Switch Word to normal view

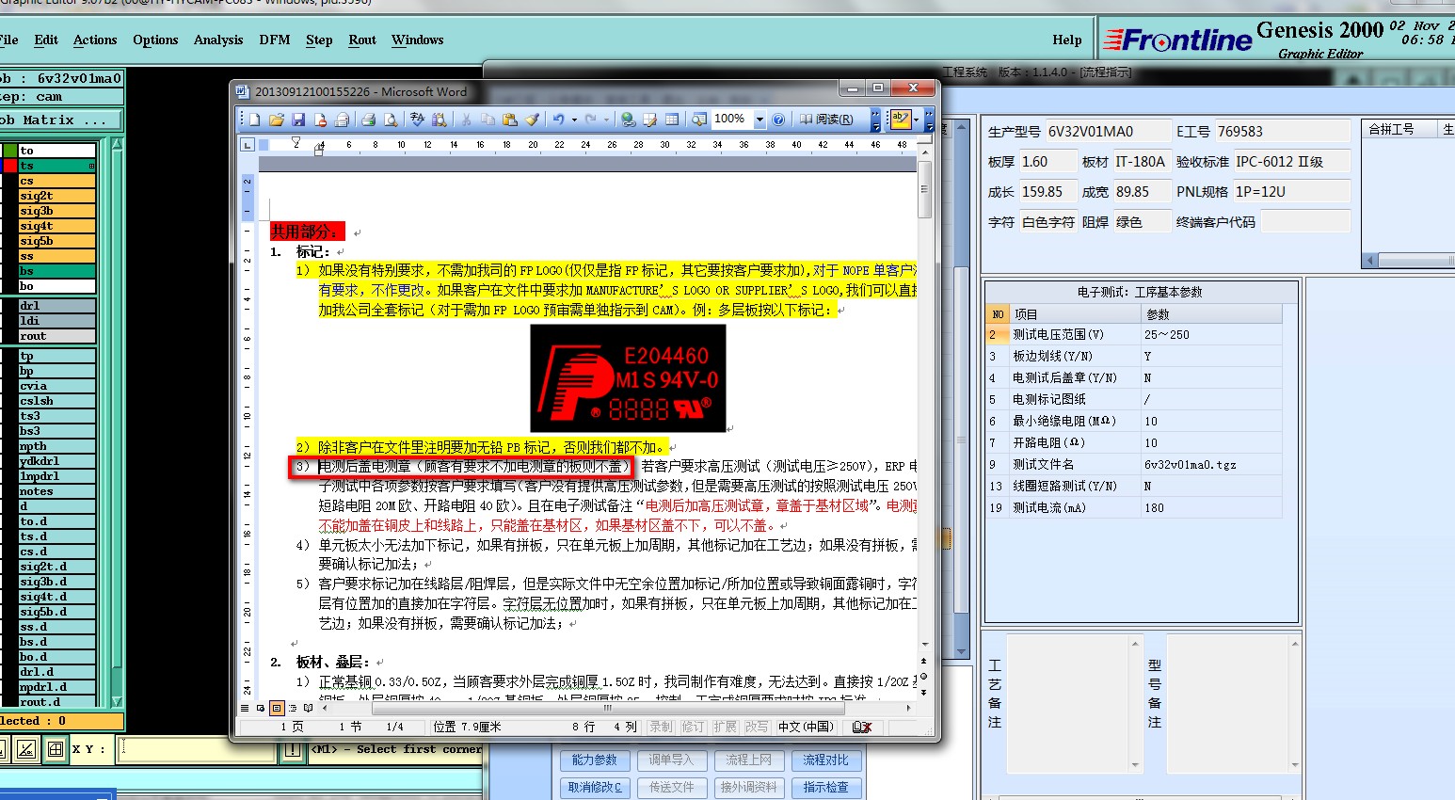[245, 708]
